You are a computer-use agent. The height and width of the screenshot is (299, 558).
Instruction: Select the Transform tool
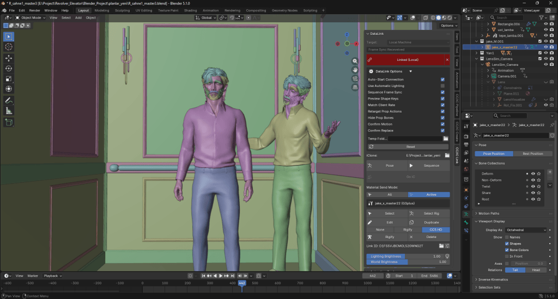coord(9,89)
